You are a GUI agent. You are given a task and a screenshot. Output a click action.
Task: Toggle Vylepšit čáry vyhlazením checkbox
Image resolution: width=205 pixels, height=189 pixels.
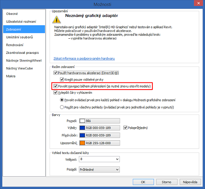[x=55, y=93]
